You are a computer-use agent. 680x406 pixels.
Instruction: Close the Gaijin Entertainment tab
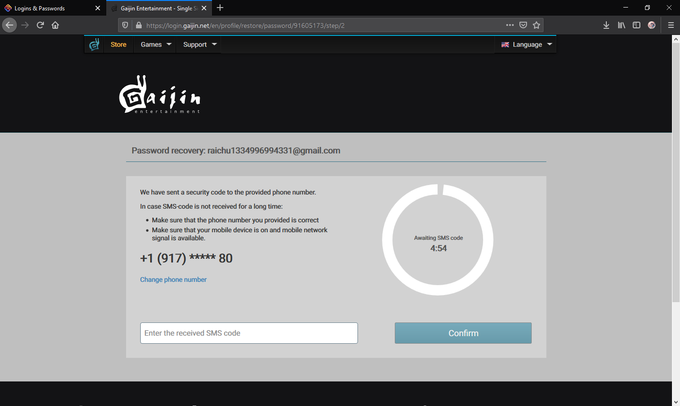point(204,8)
